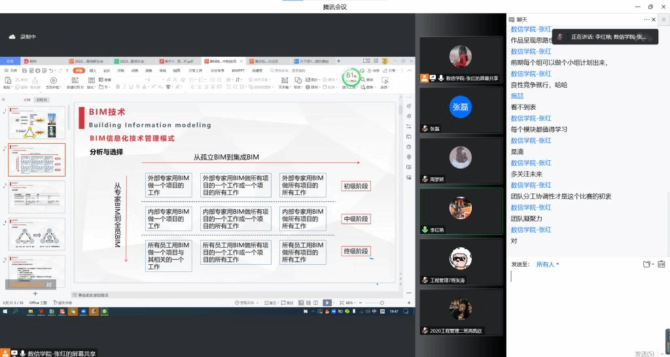Switch to 插入 ribbon tab in WPS

(x=93, y=70)
